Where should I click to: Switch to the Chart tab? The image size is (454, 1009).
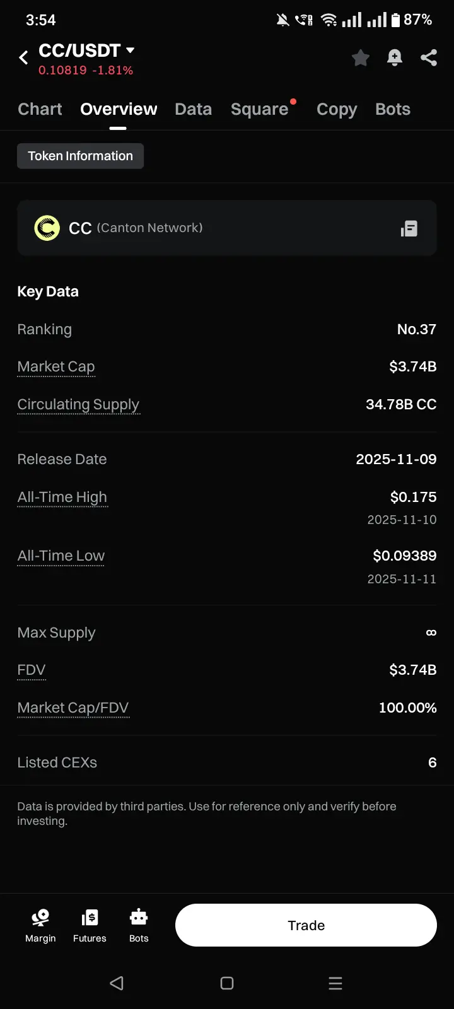point(40,109)
